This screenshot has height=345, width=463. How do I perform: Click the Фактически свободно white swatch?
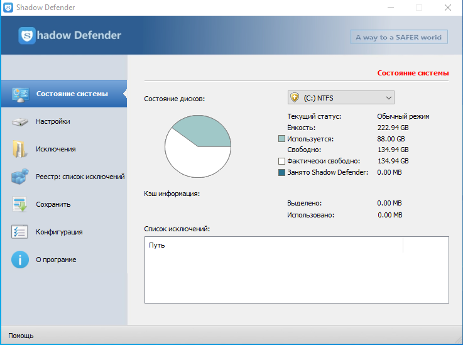click(281, 161)
